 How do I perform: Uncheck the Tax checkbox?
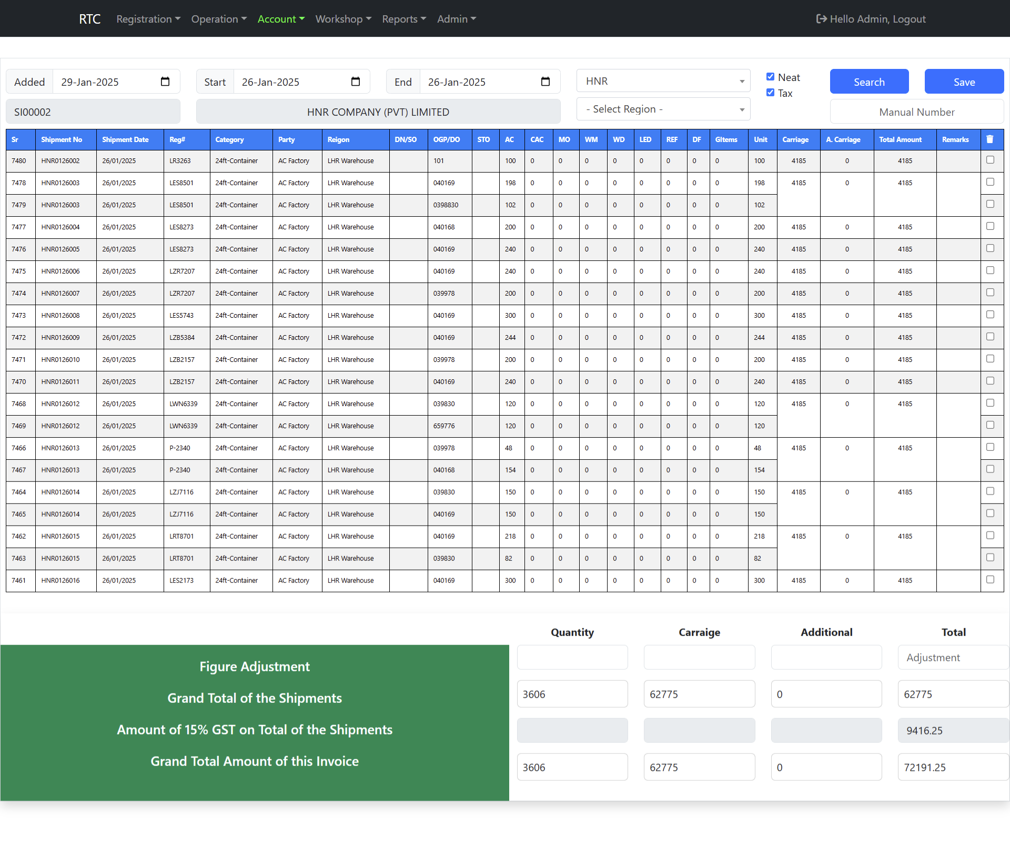point(770,93)
